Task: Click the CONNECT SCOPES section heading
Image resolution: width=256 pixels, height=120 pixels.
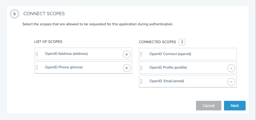Action: point(44,14)
